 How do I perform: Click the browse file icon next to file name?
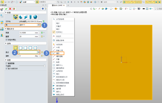pyautogui.click(x=43, y=21)
